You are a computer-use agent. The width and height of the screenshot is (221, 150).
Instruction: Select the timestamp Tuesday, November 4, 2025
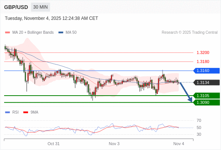tap(51, 18)
